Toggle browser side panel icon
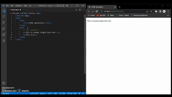172x97 pixels. click(160, 11)
